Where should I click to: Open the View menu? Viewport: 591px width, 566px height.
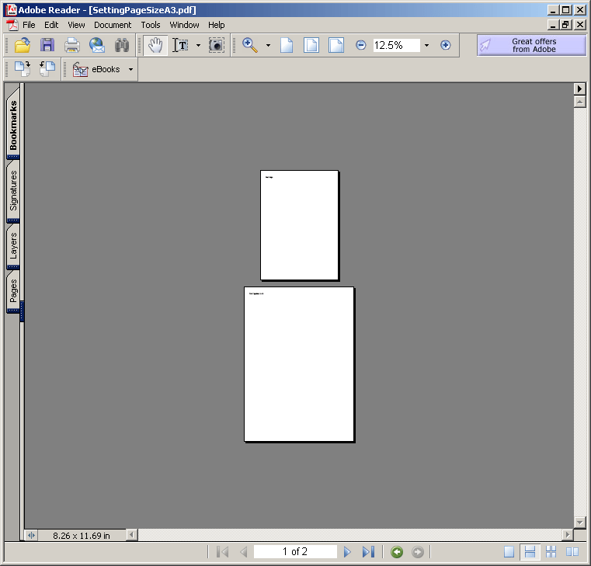(x=76, y=25)
